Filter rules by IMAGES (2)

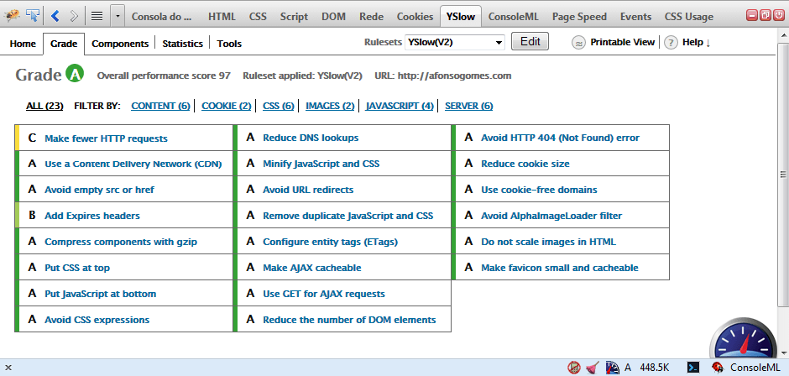pyautogui.click(x=330, y=107)
